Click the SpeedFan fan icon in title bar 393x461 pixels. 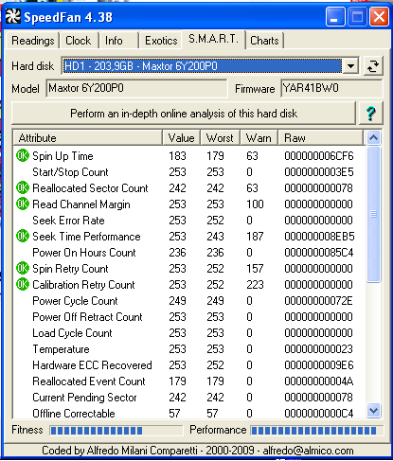coord(12,17)
